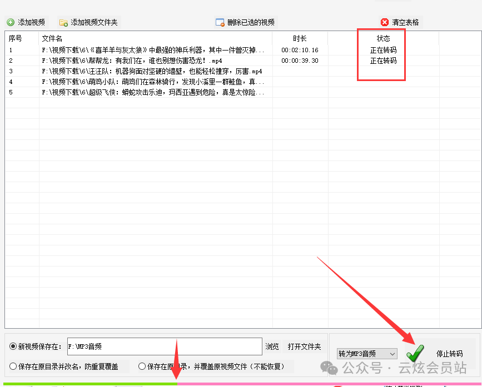
Task: Click duration cell 00:02:10.16
Action: tap(300, 50)
